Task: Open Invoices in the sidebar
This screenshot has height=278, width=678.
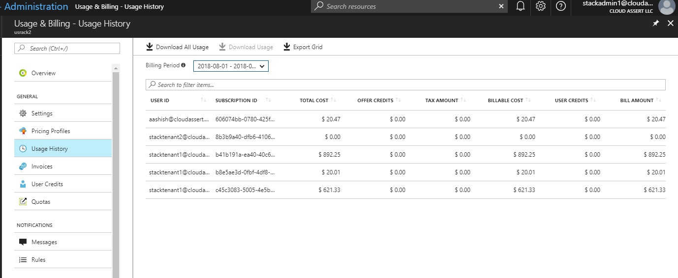Action: (42, 167)
